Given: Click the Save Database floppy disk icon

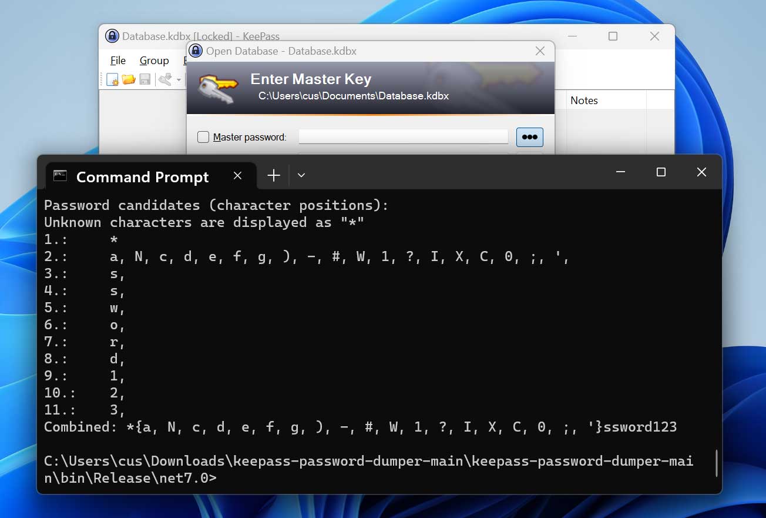Looking at the screenshot, I should point(145,79).
